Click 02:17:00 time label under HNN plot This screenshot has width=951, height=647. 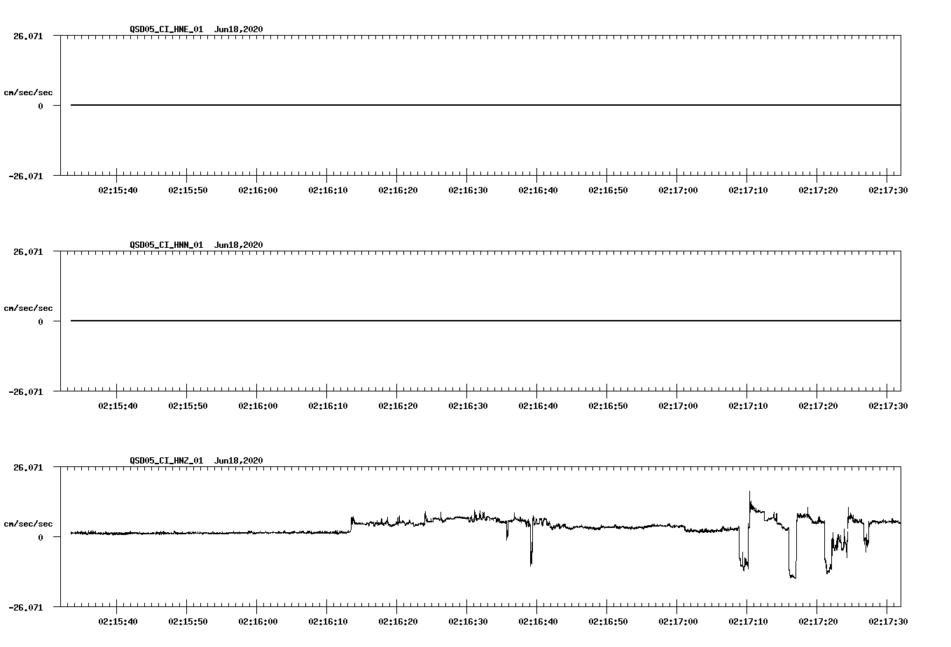[678, 406]
